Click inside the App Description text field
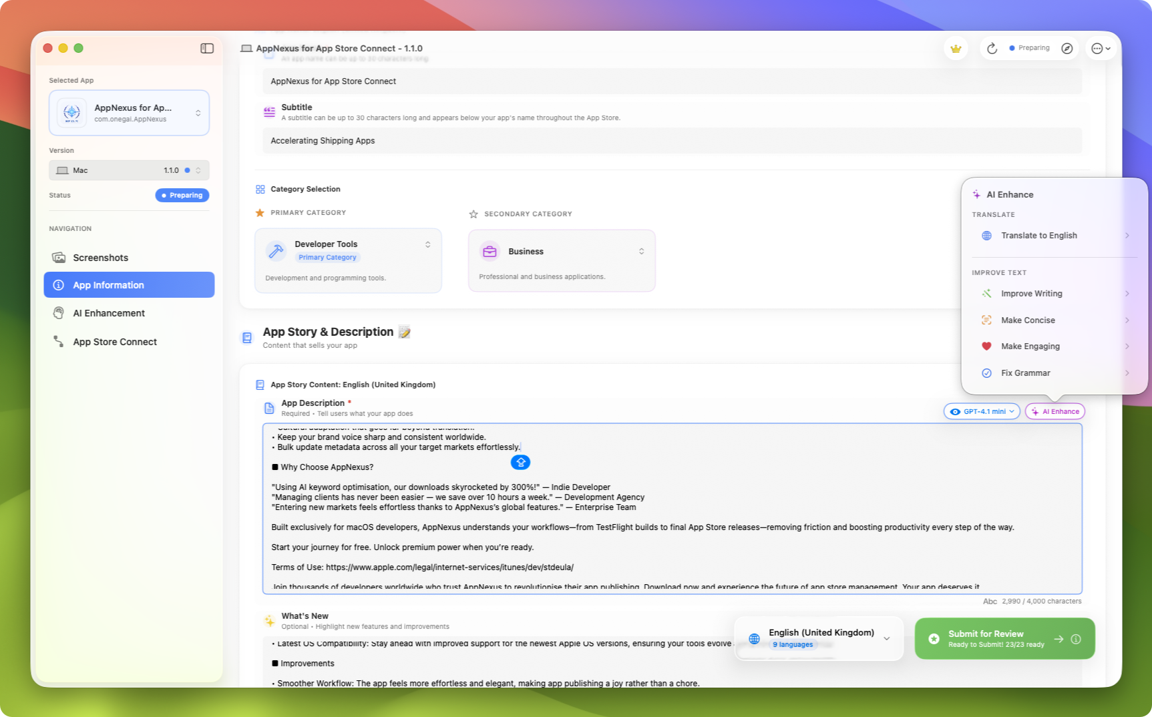The width and height of the screenshot is (1152, 717). (x=601, y=507)
